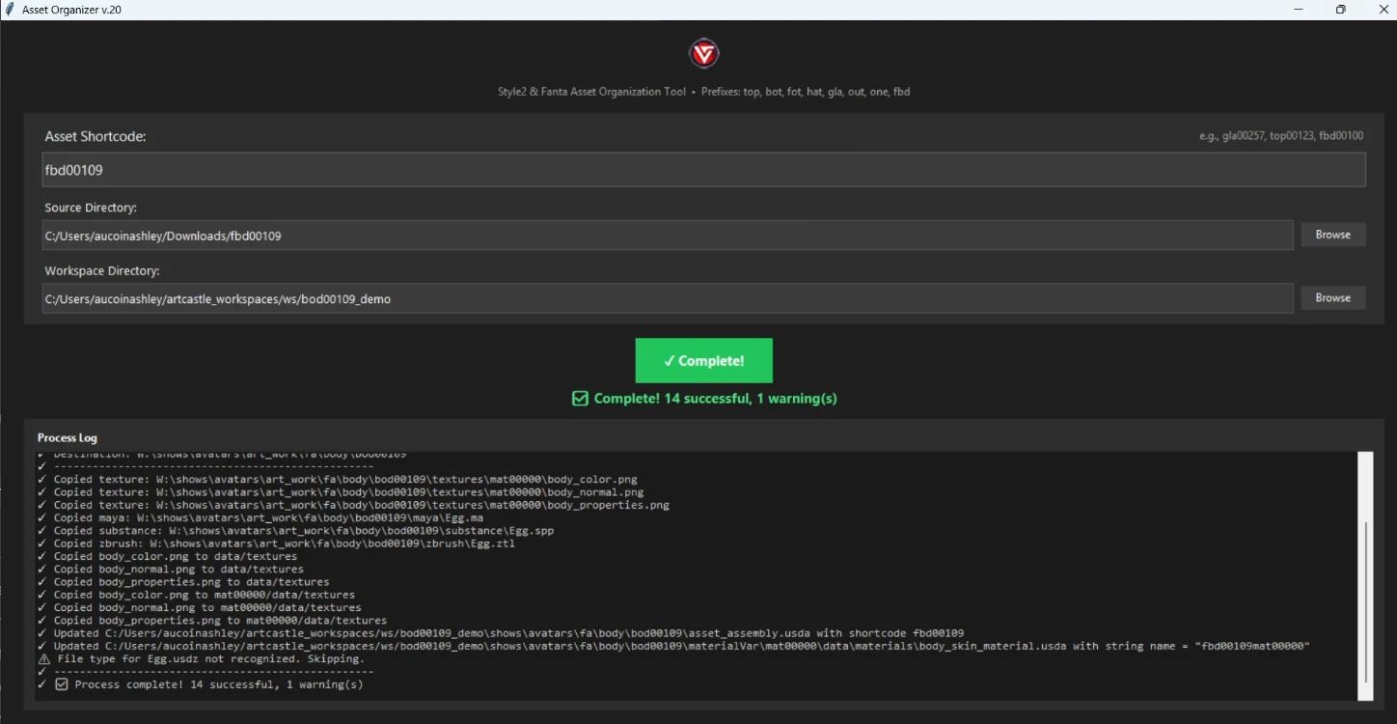Click the Asset Shortcode field containing fbd00109

click(x=703, y=170)
